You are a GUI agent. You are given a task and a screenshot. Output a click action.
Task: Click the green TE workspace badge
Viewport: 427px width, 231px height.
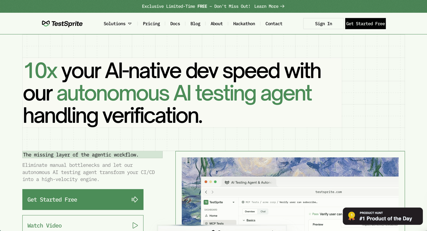coord(206,202)
